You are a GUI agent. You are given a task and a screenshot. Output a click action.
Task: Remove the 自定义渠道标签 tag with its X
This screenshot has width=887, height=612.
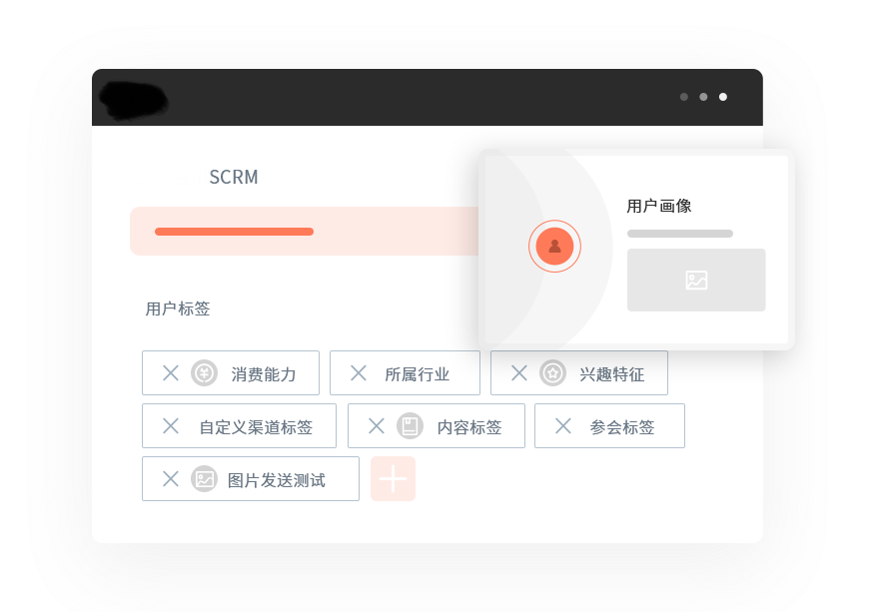click(171, 426)
